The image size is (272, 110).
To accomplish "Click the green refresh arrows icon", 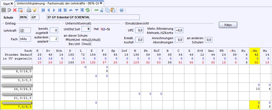I will tap(88, 10).
